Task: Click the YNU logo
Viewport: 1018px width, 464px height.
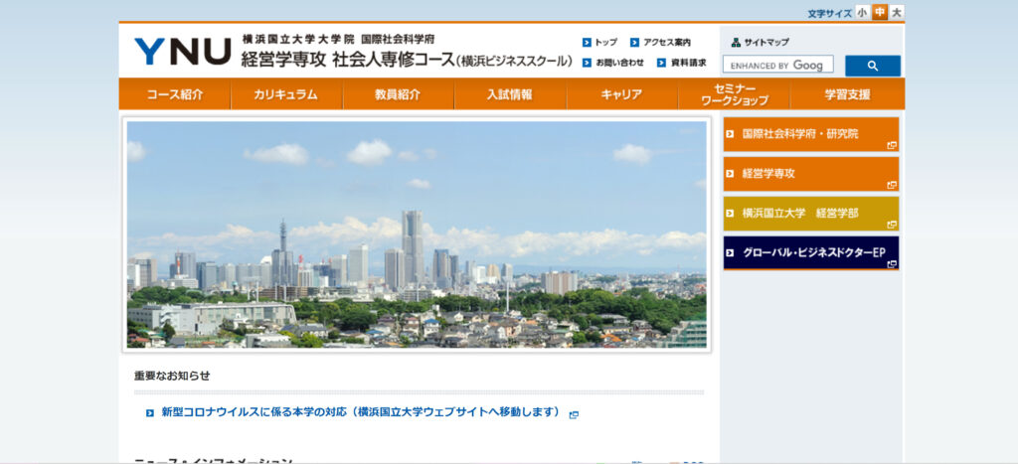Action: coord(183,51)
